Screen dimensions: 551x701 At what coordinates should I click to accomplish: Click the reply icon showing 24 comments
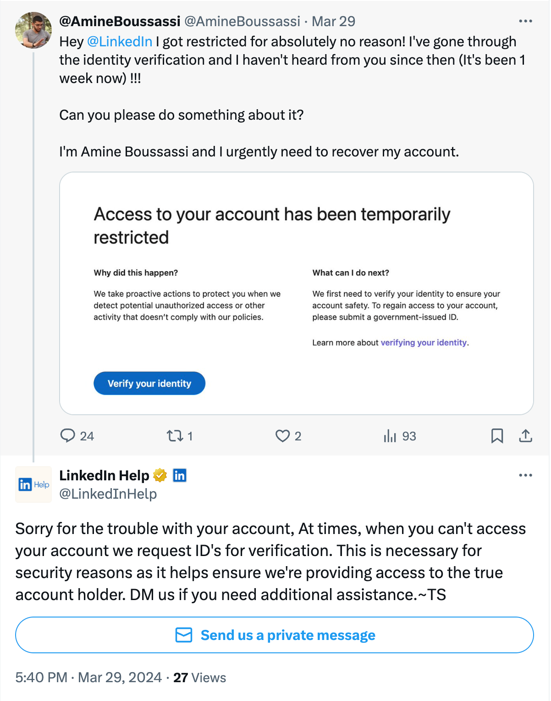coord(68,435)
